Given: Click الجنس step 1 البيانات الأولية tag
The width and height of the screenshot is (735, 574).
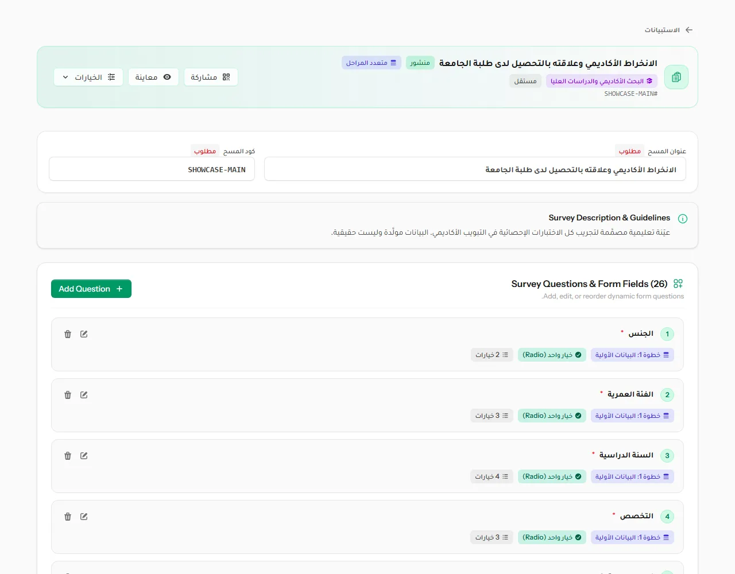Looking at the screenshot, I should click(x=632, y=355).
